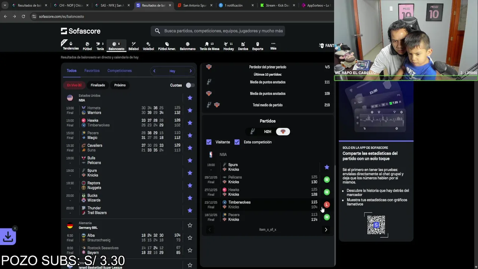Click the green W badge for Pelicans game
This screenshot has height=269, width=478.
tap(327, 180)
